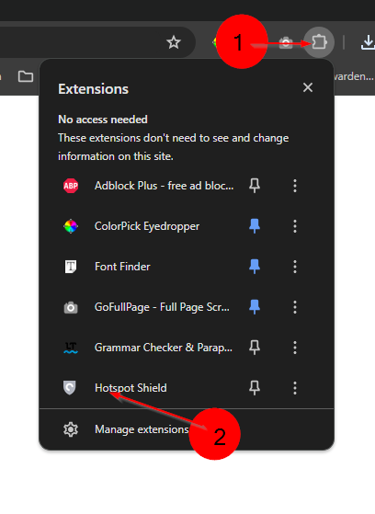375x514 pixels.
Task: Unpin Font Finder from the toolbar
Action: click(x=255, y=267)
